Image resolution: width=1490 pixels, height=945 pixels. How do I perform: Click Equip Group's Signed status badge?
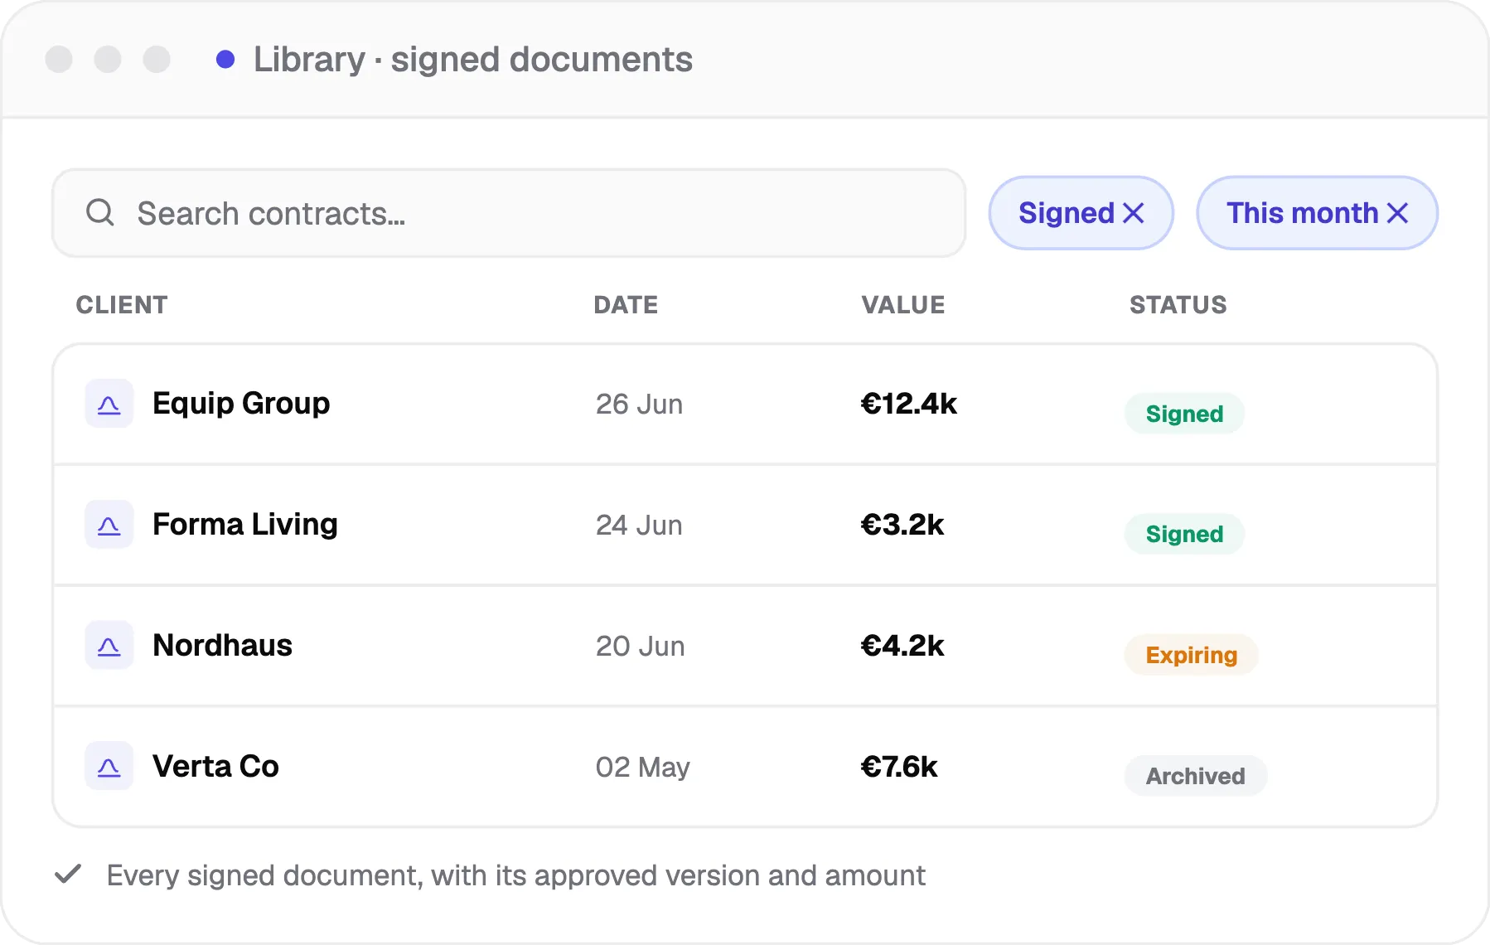pos(1184,414)
